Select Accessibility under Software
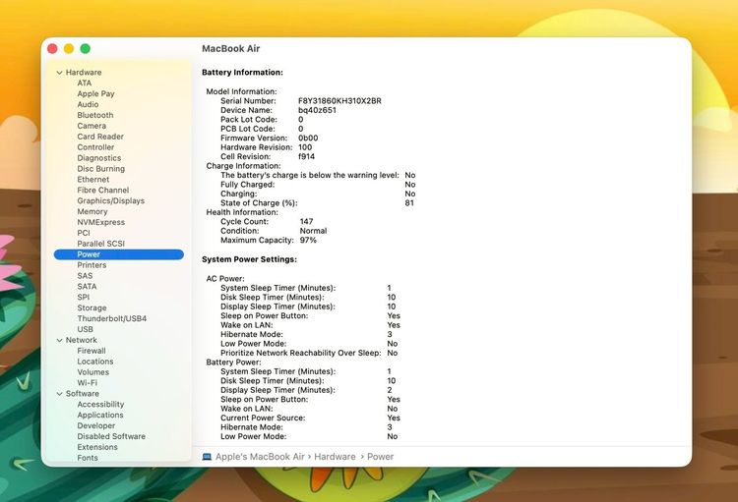This screenshot has width=738, height=502. click(x=100, y=404)
